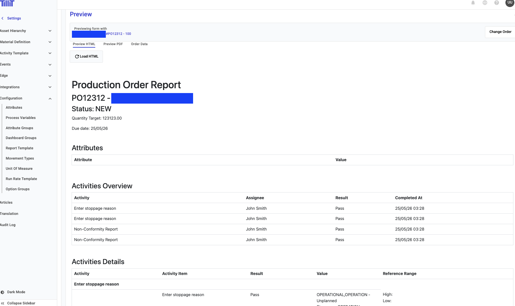Screen dimensions: 515x306
Task: Click the Activities Details heading
Action: [98, 262]
